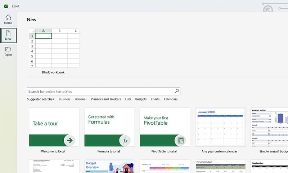288x173 pixels.
Task: Open the September calendar template thumbnail
Action: [269, 167]
